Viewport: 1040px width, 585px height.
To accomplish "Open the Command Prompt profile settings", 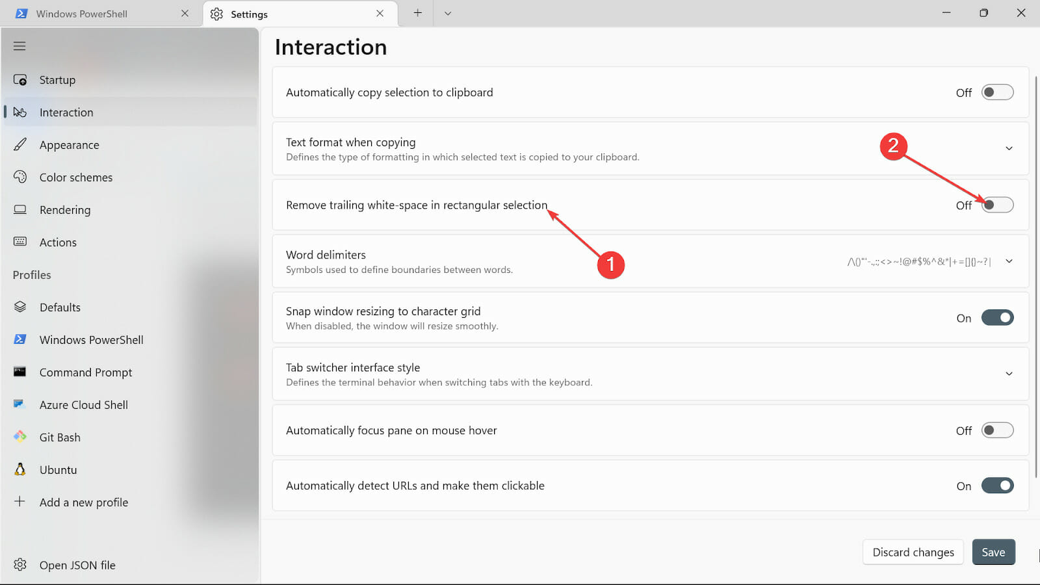I will [x=130, y=372].
